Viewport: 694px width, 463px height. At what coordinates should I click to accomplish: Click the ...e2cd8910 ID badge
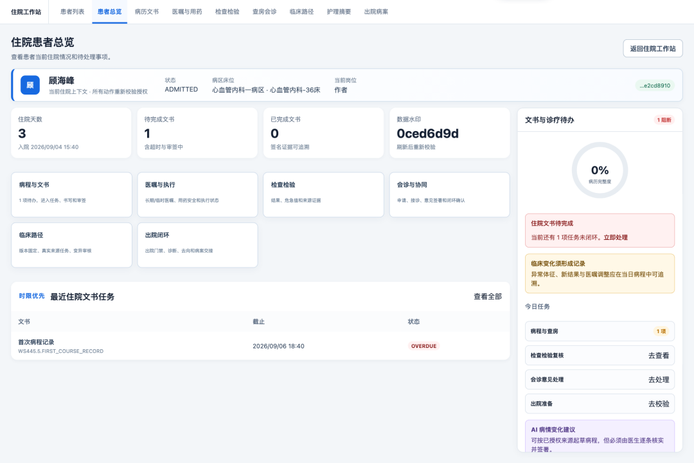655,86
